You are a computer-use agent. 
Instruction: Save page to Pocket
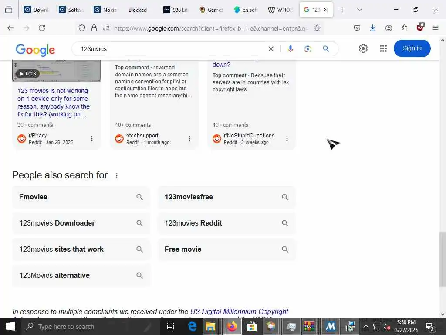[x=357, y=28]
